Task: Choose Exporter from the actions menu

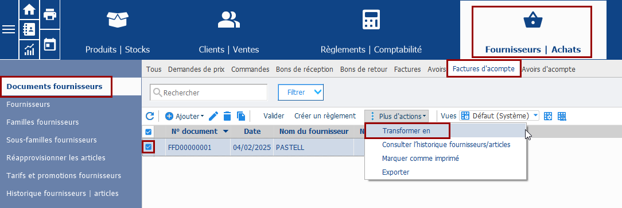Action: 395,172
